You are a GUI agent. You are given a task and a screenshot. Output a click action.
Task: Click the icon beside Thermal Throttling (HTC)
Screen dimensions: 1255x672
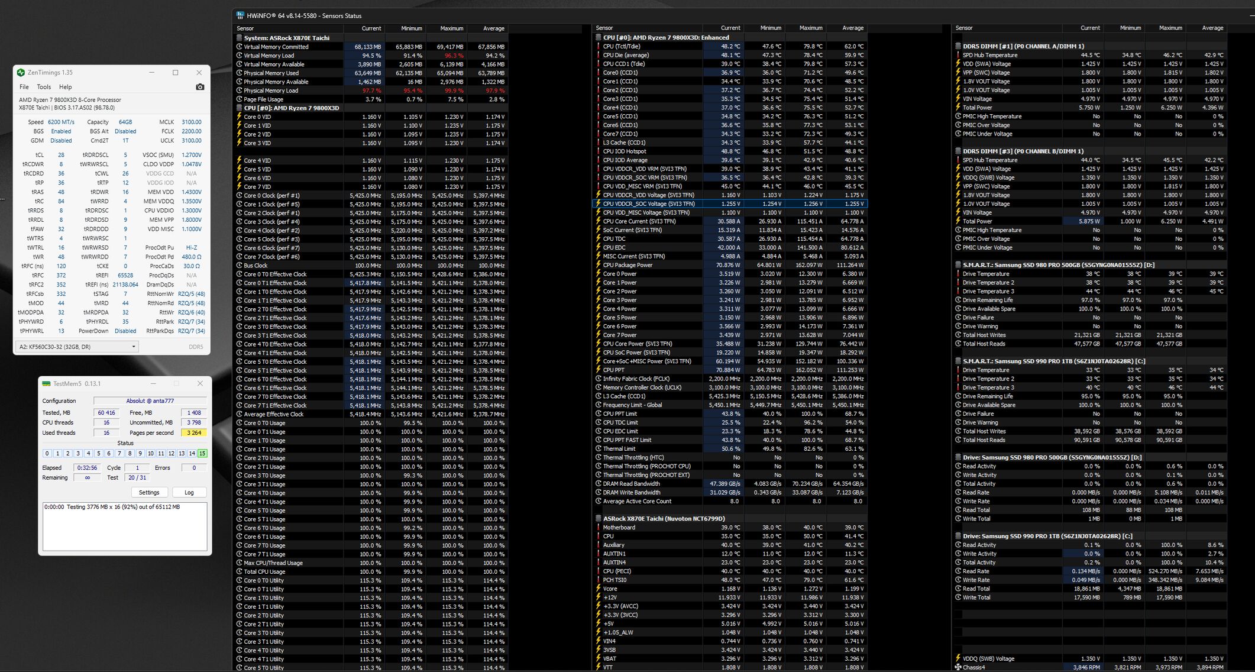tap(599, 457)
